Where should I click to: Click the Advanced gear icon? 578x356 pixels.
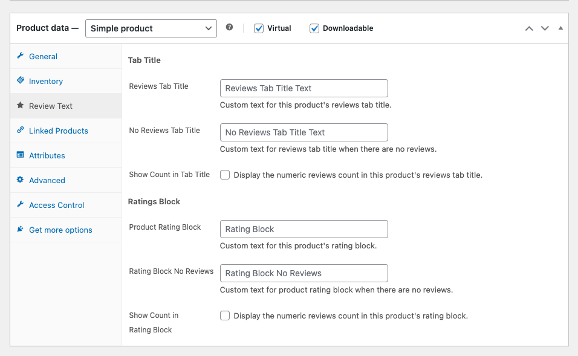tap(21, 180)
